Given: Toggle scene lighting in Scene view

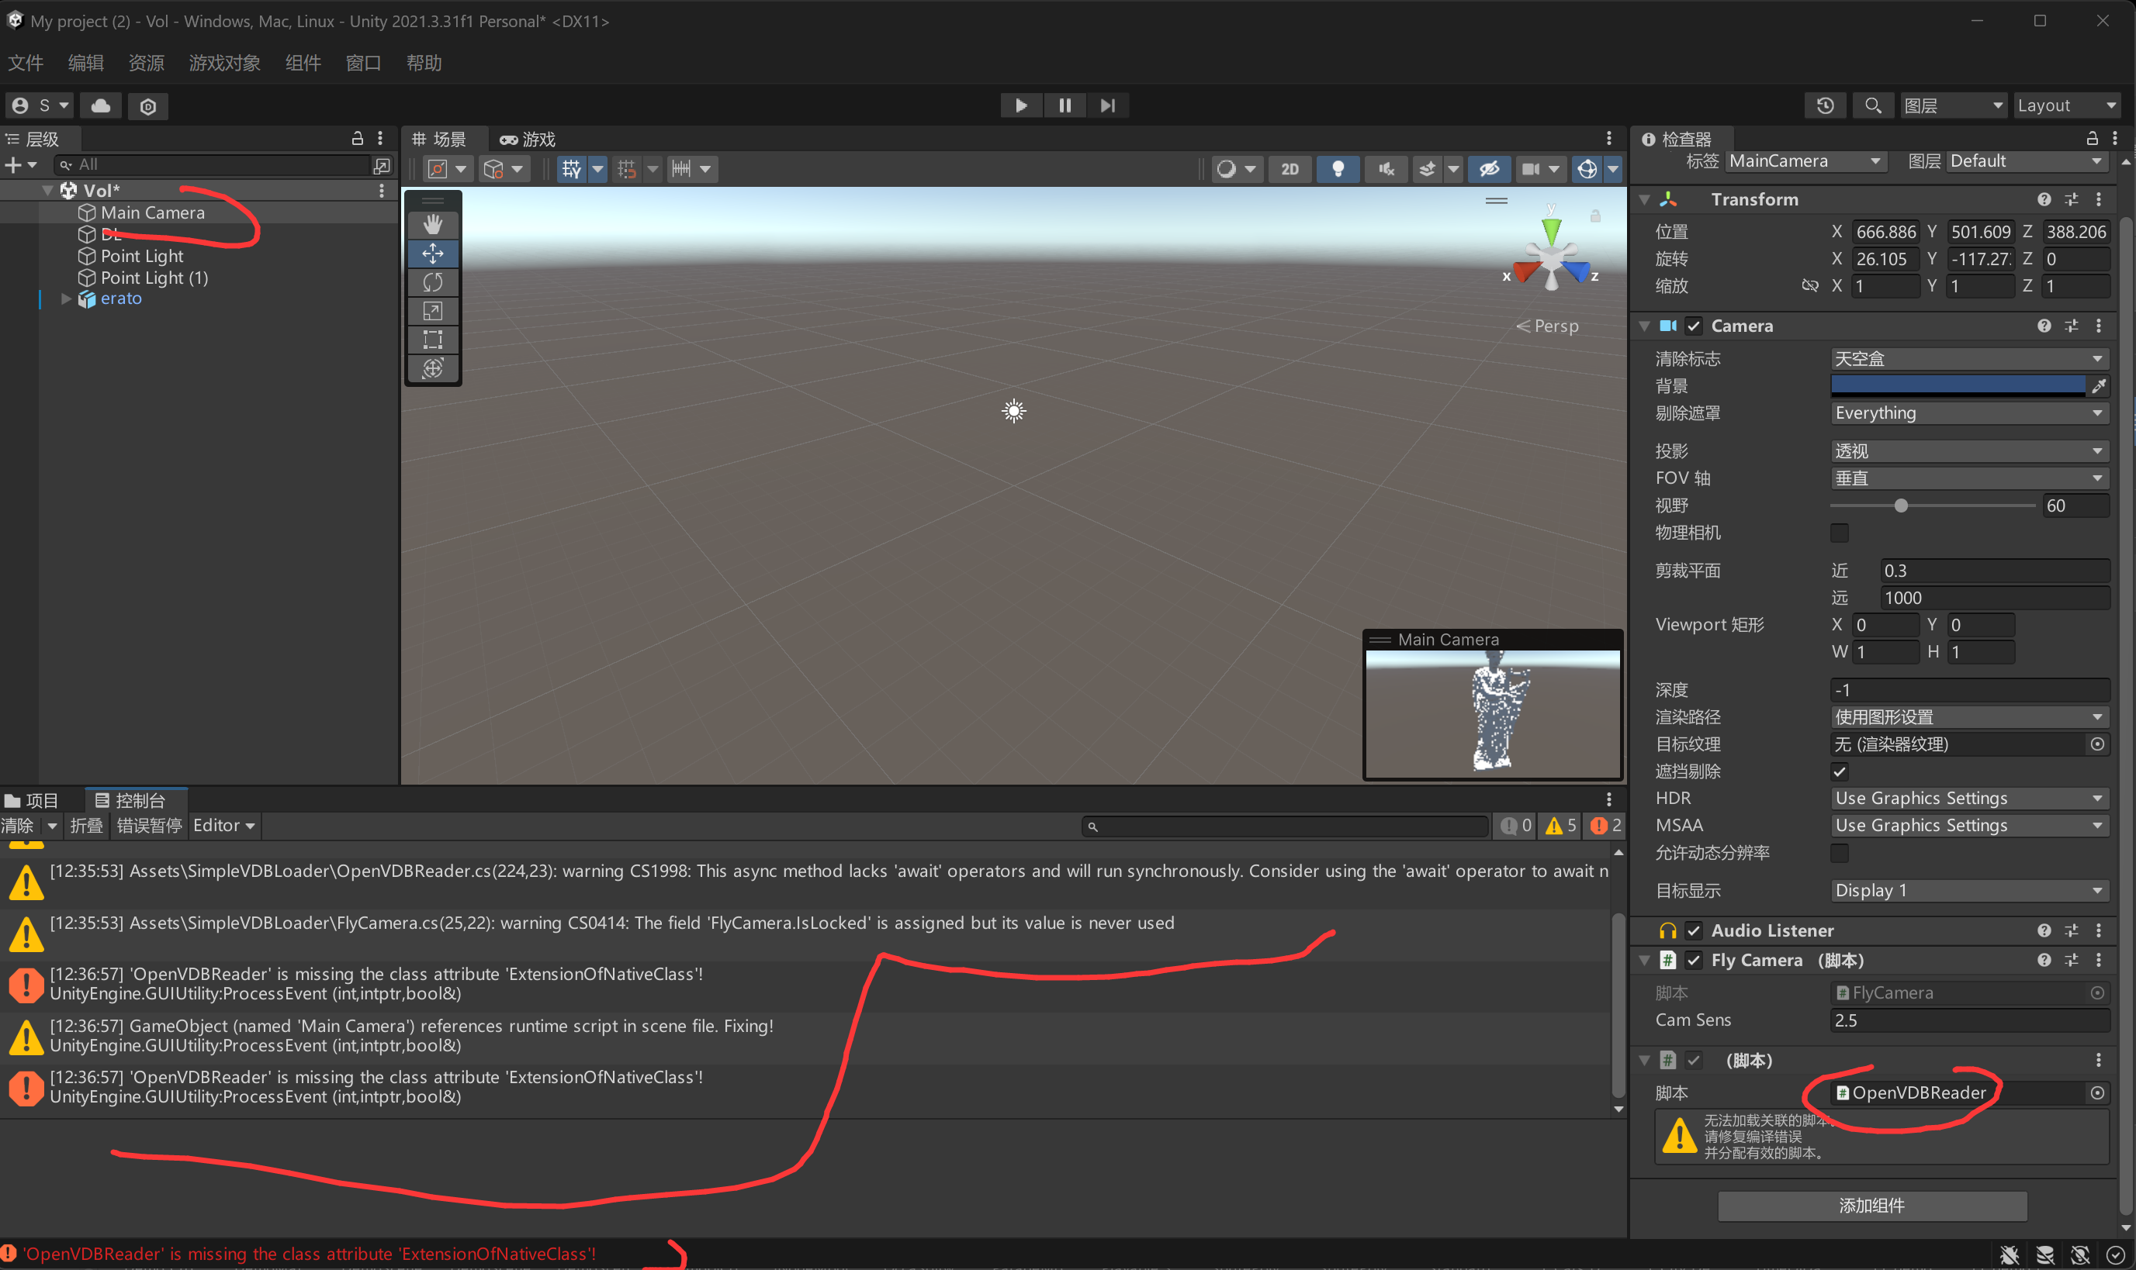Looking at the screenshot, I should click(x=1338, y=168).
